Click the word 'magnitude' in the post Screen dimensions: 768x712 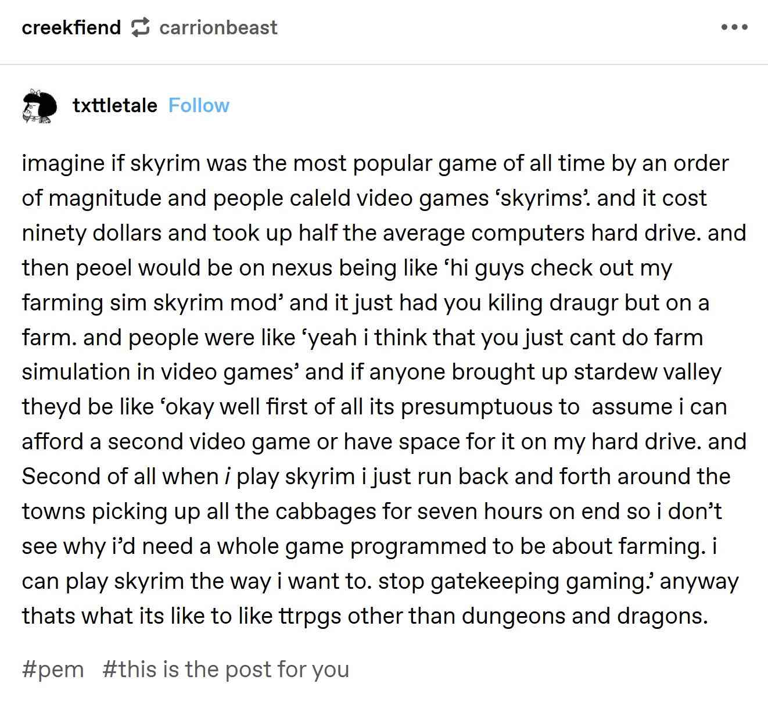click(x=105, y=198)
